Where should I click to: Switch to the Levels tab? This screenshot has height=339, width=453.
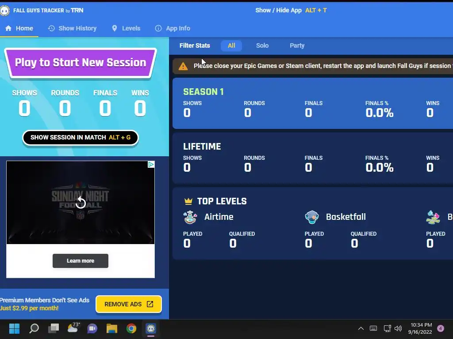tap(126, 28)
